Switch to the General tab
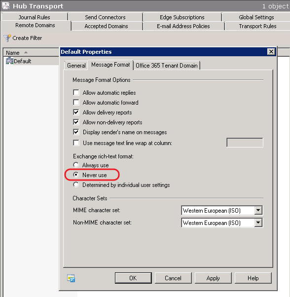 pos(76,66)
